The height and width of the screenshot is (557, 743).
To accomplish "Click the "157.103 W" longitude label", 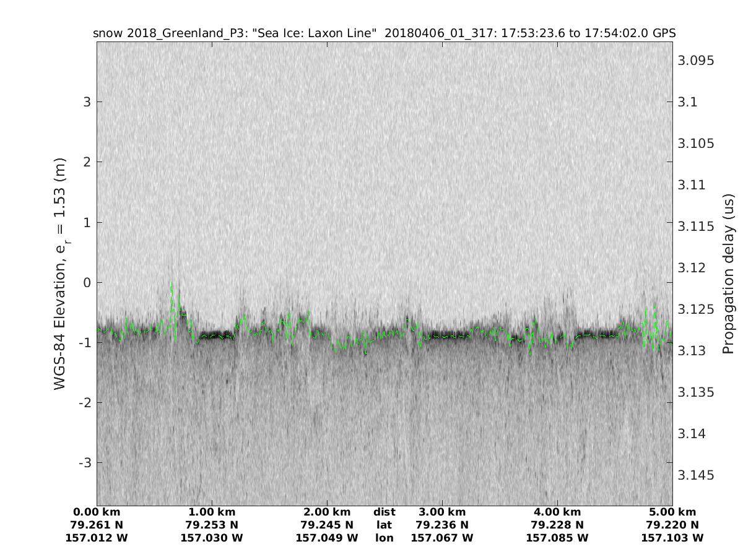I will pyautogui.click(x=672, y=538).
